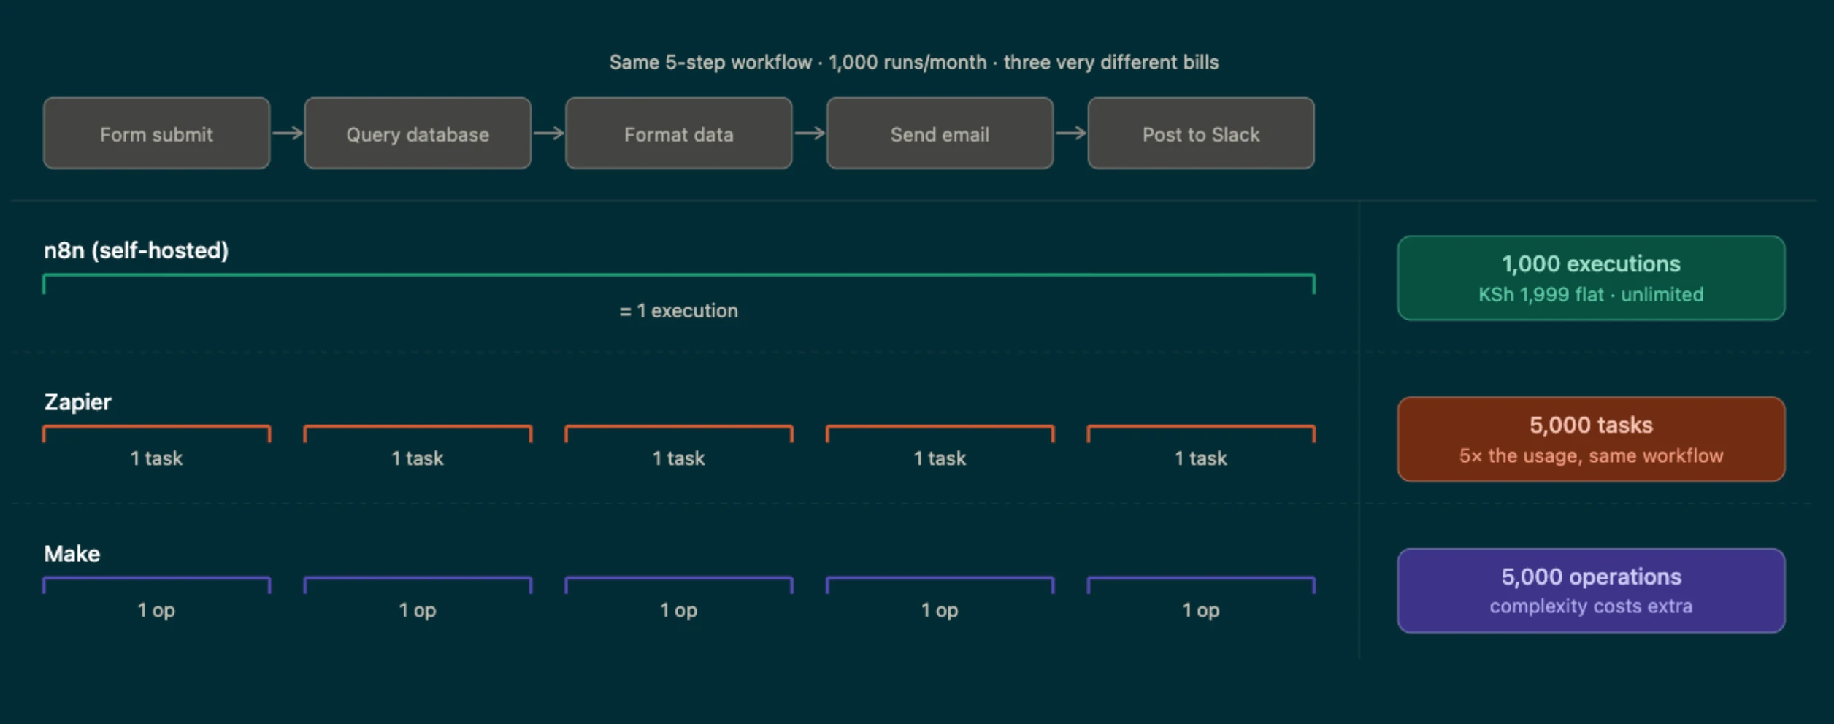Viewport: 1834px width, 724px height.
Task: Click the Format data step
Action: (679, 134)
